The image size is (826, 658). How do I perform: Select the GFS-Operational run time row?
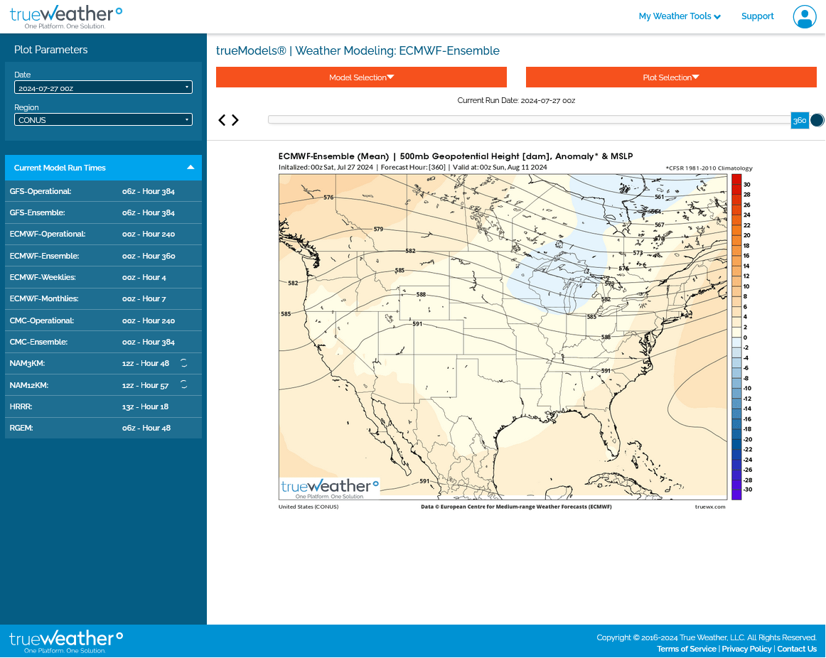click(103, 191)
